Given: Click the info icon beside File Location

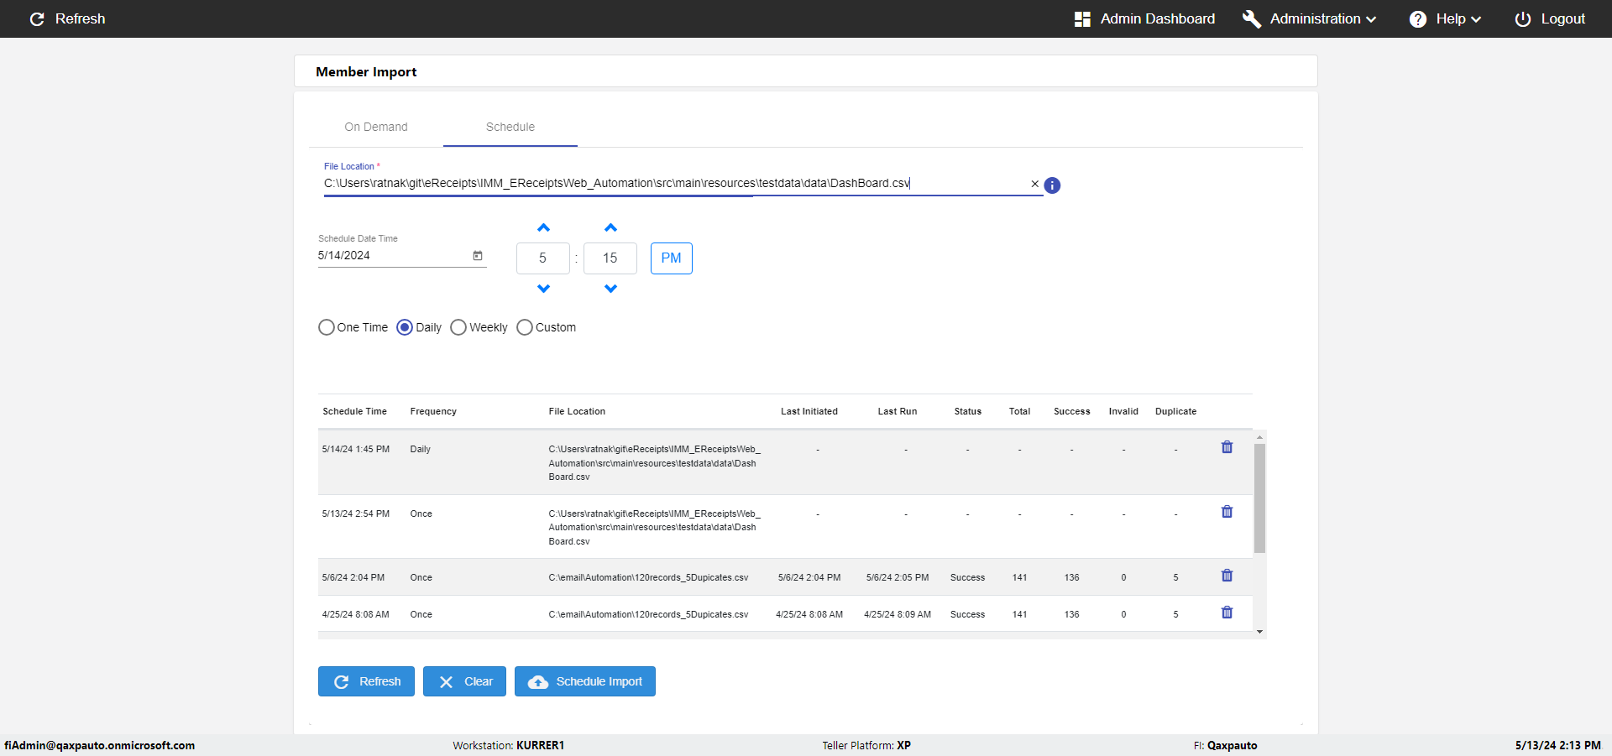Looking at the screenshot, I should tap(1052, 185).
